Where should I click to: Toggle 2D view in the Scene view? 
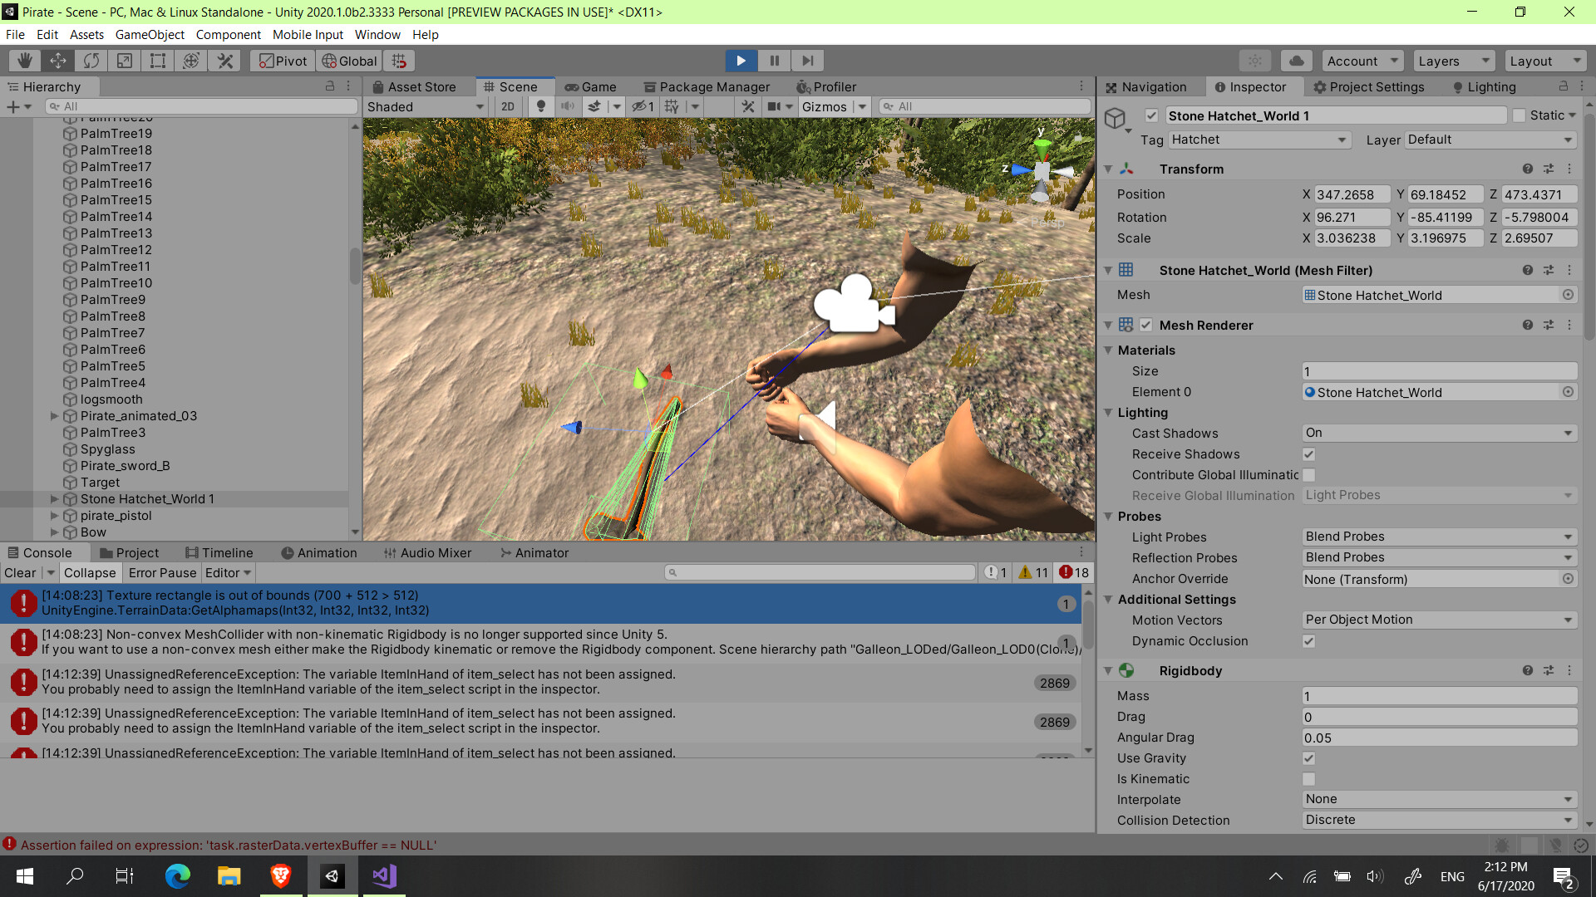pos(507,106)
